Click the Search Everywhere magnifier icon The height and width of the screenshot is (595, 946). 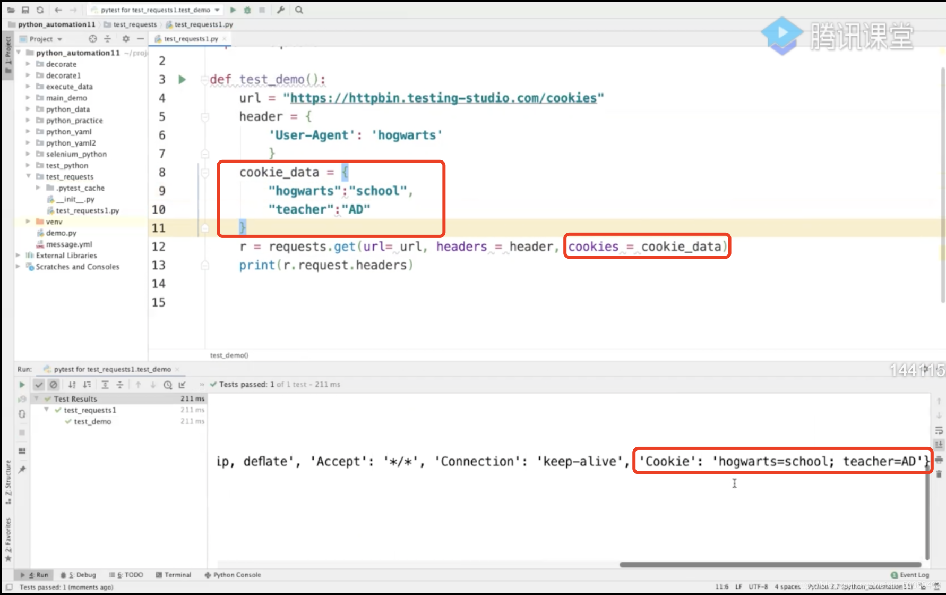[x=299, y=10]
